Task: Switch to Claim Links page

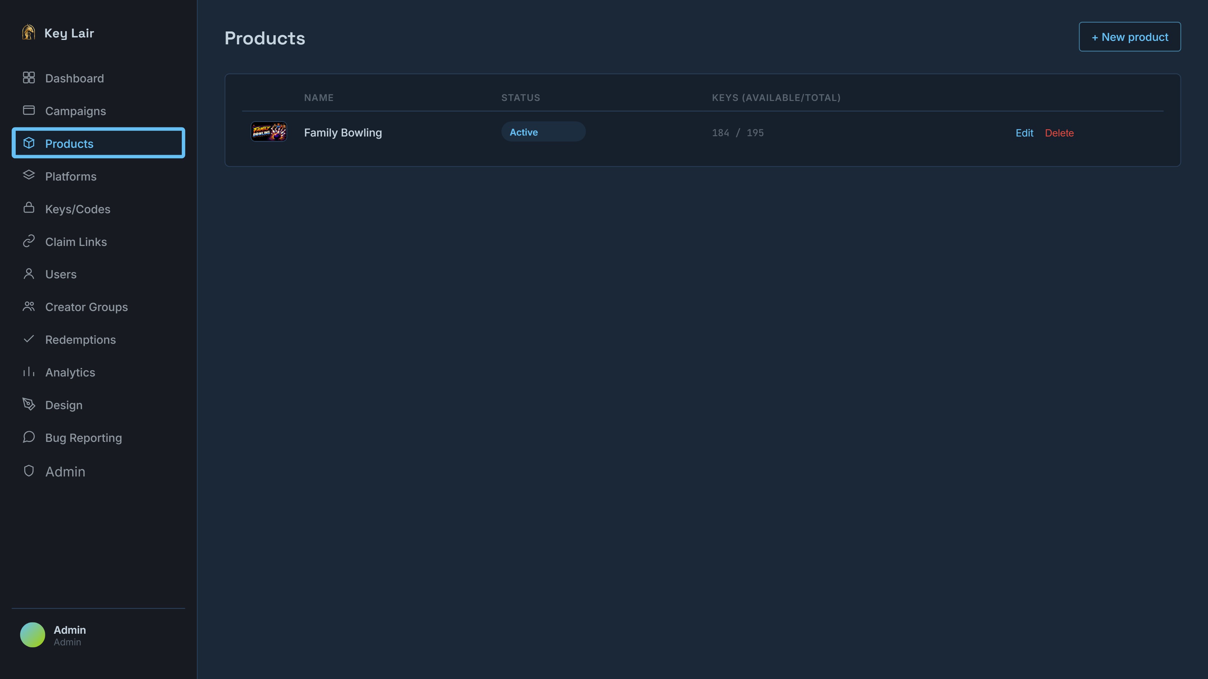Action: (x=76, y=242)
